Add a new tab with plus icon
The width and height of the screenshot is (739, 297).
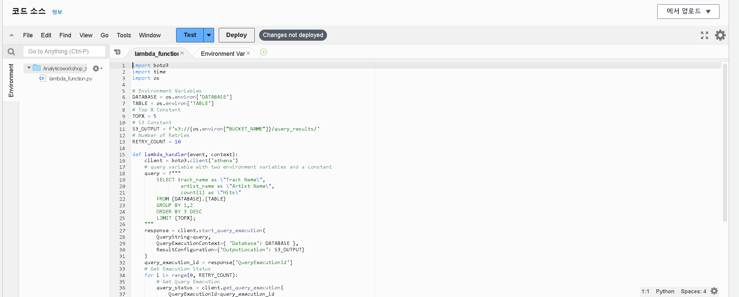coord(264,52)
